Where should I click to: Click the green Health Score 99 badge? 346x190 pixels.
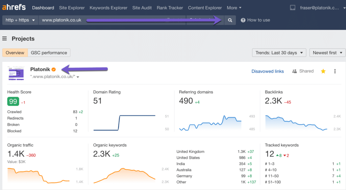pyautogui.click(x=13, y=101)
